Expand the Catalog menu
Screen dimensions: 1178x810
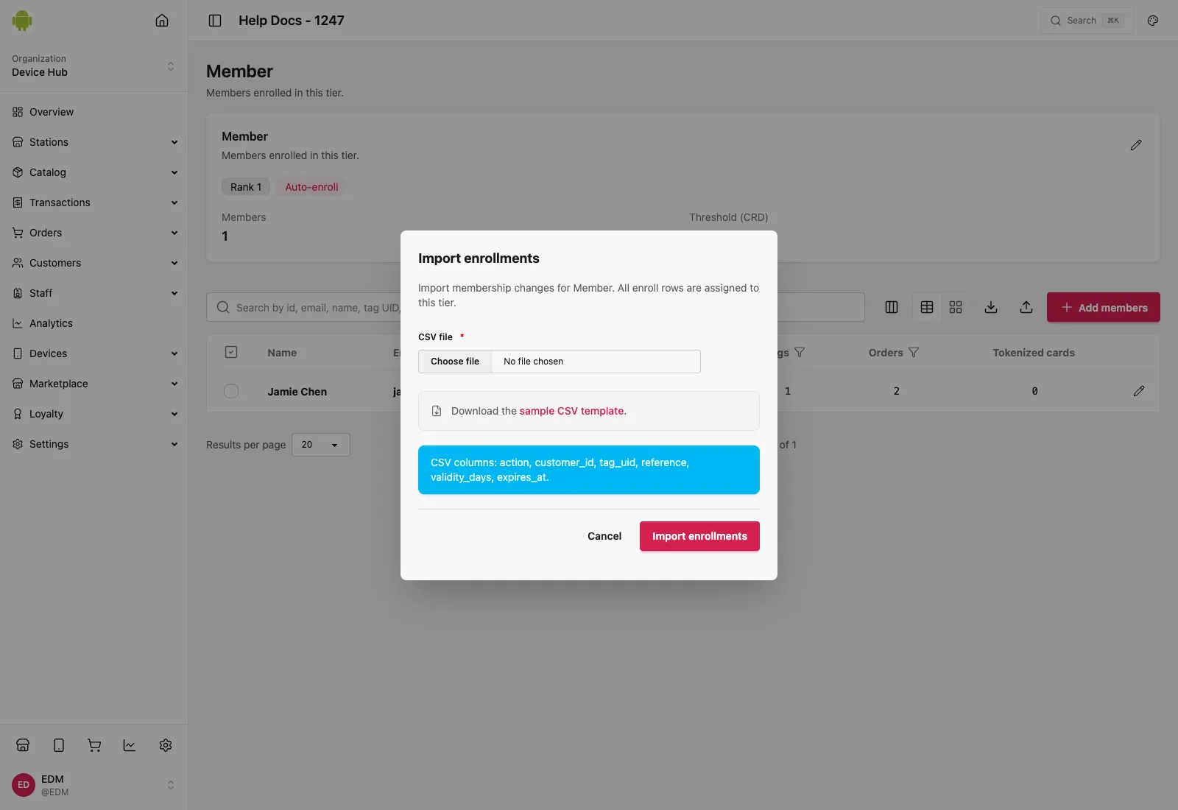click(x=94, y=172)
